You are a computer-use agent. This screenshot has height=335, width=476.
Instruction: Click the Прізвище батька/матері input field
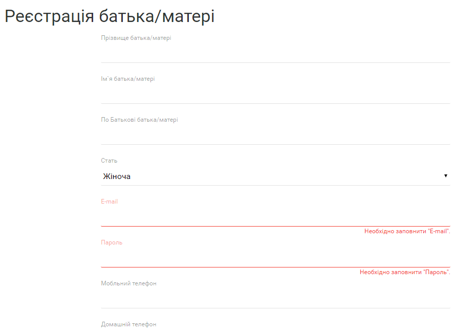tap(275, 54)
